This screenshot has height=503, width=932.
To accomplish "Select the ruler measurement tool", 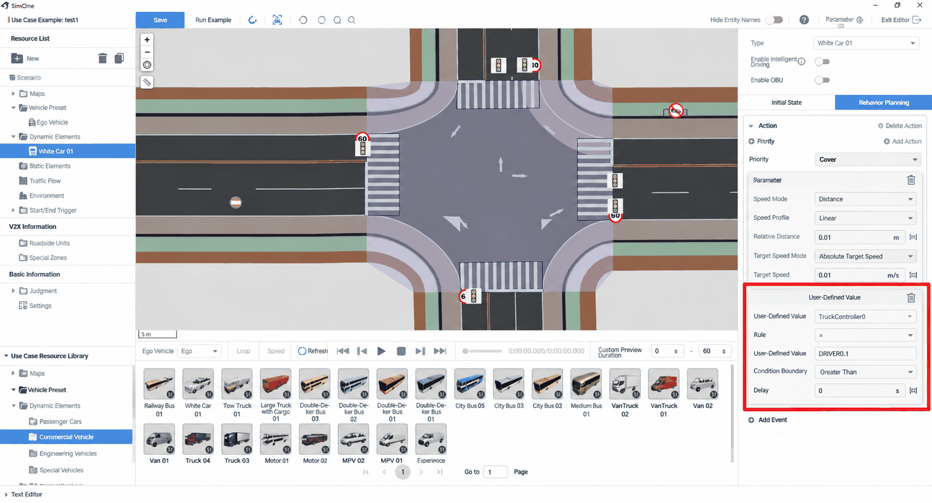I will click(x=147, y=82).
